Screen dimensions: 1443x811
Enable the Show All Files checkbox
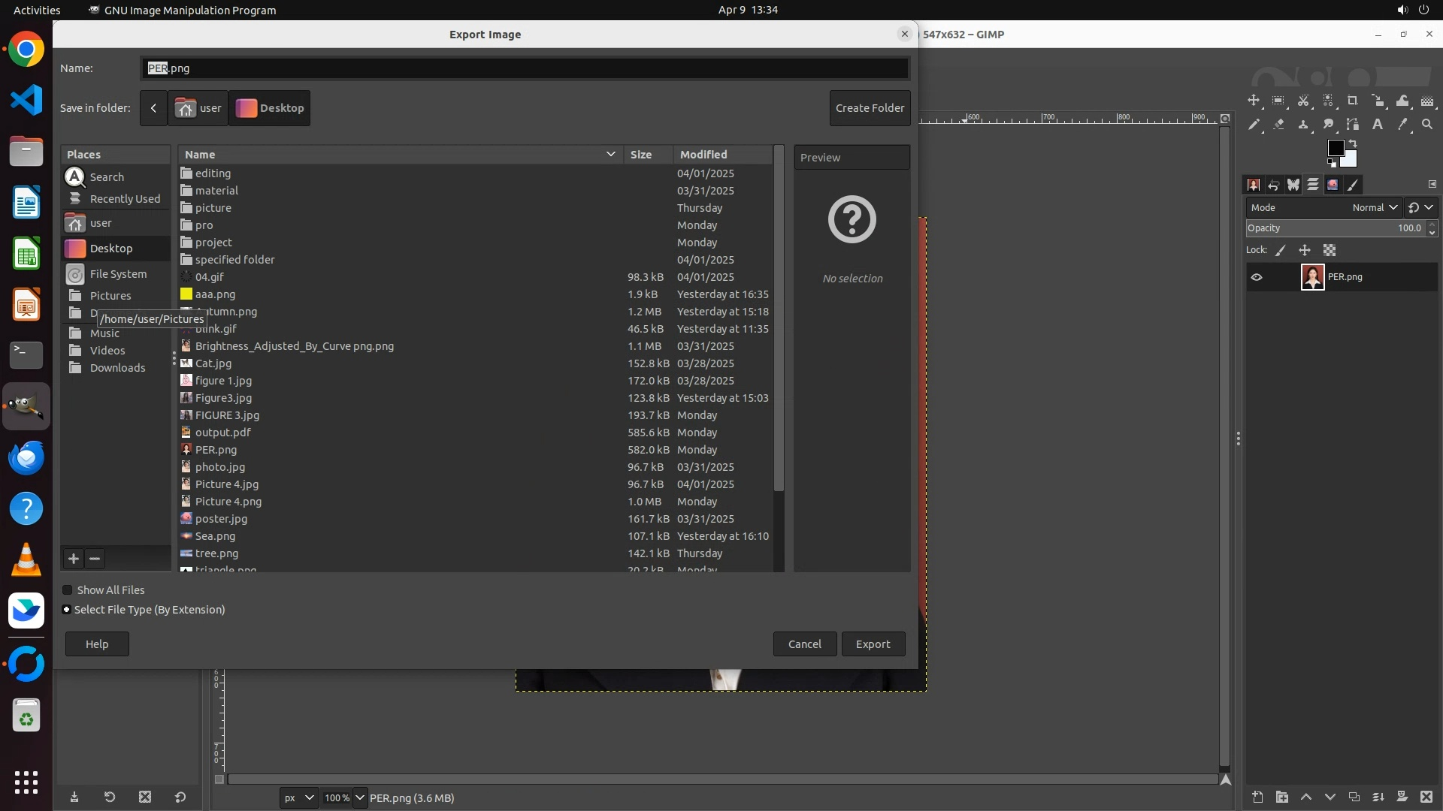[x=68, y=590]
